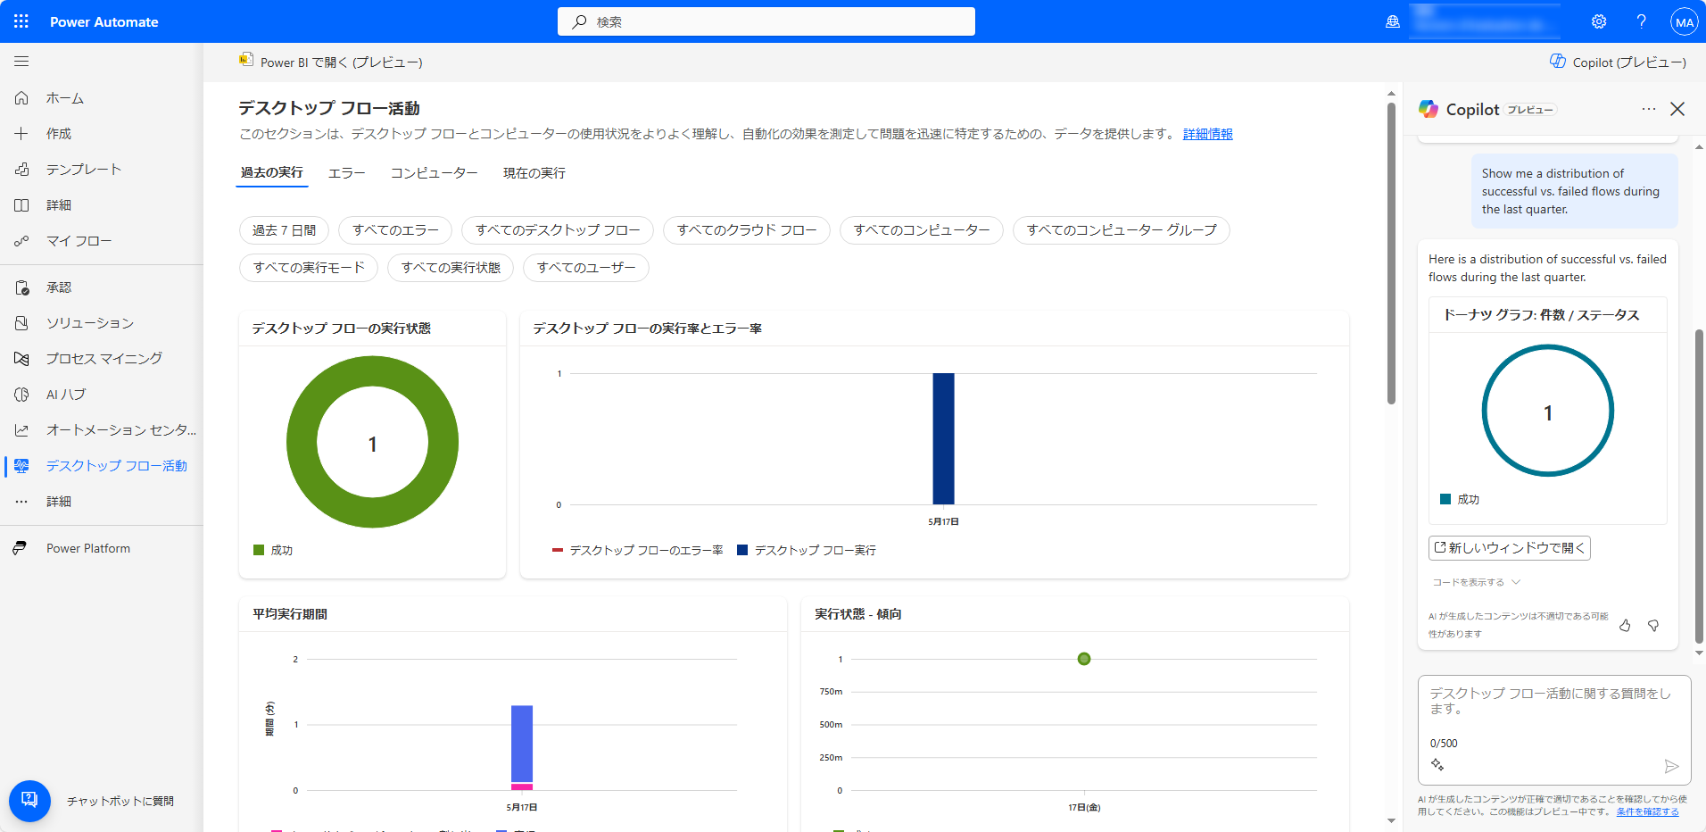This screenshot has width=1706, height=832.
Task: Select the デスクトップ フロー活動 icon
Action: click(21, 466)
